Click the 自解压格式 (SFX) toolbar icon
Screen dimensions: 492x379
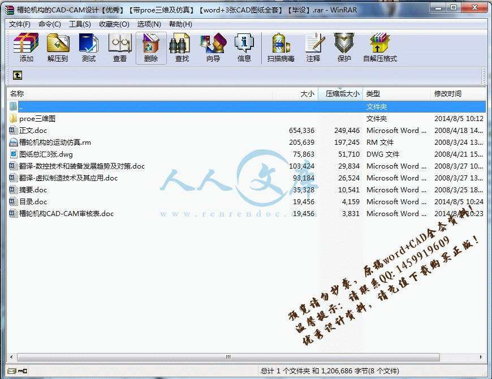point(380,48)
